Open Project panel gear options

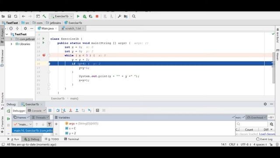(25, 29)
